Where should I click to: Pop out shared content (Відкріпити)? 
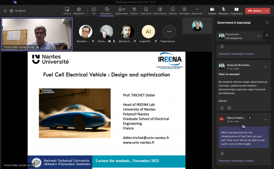pos(79,10)
